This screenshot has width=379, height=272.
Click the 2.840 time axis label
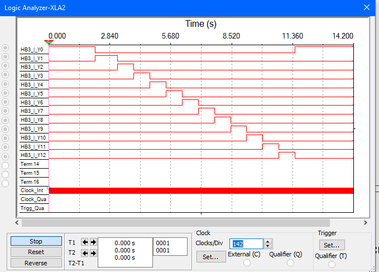(x=109, y=36)
